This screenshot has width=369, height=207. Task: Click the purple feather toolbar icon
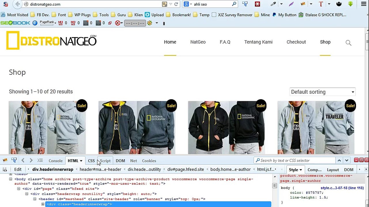(x=291, y=4)
